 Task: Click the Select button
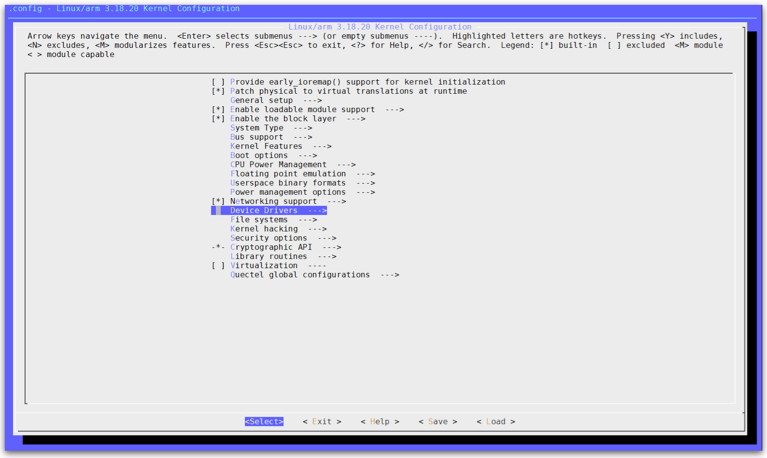[264, 422]
